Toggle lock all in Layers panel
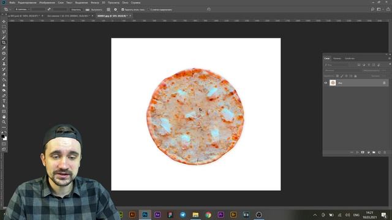The image size is (392, 220). (x=355, y=76)
